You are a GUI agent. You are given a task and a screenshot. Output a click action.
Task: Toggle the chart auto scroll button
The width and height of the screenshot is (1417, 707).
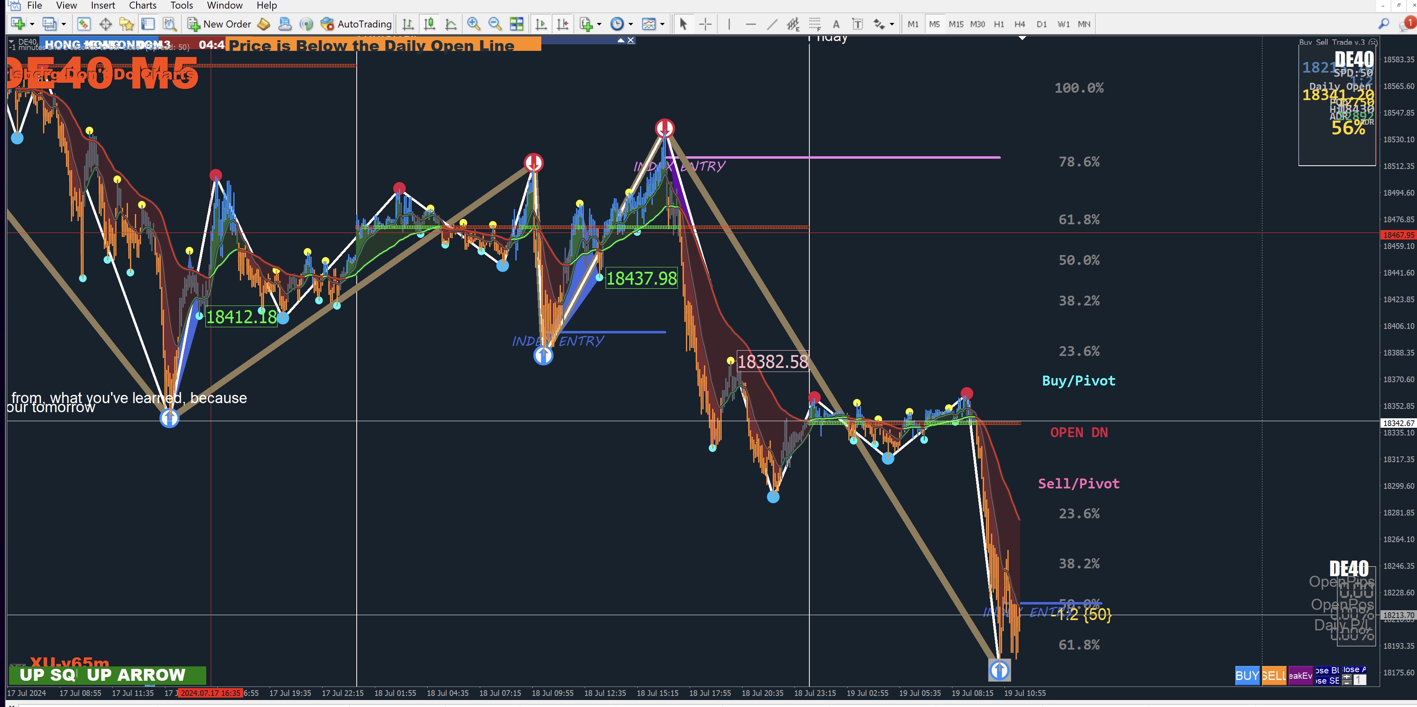pyautogui.click(x=541, y=24)
